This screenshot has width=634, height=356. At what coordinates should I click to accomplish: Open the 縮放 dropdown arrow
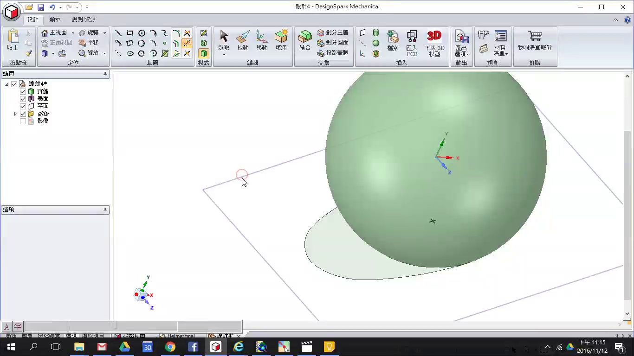click(104, 53)
